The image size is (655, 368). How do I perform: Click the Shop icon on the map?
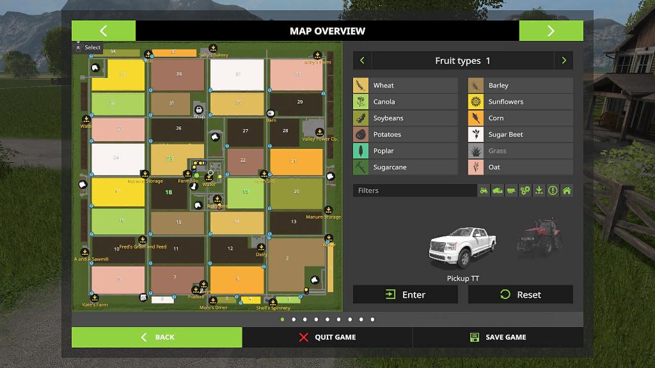(x=199, y=110)
